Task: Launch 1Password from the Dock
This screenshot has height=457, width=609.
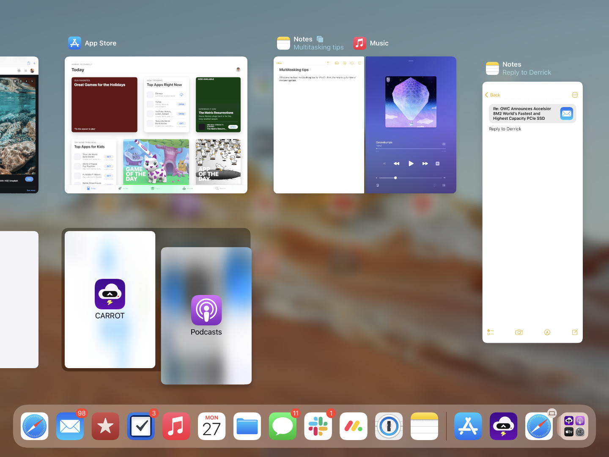Action: click(x=389, y=426)
